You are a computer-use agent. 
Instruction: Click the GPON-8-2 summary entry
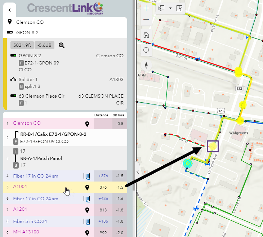(x=30, y=55)
